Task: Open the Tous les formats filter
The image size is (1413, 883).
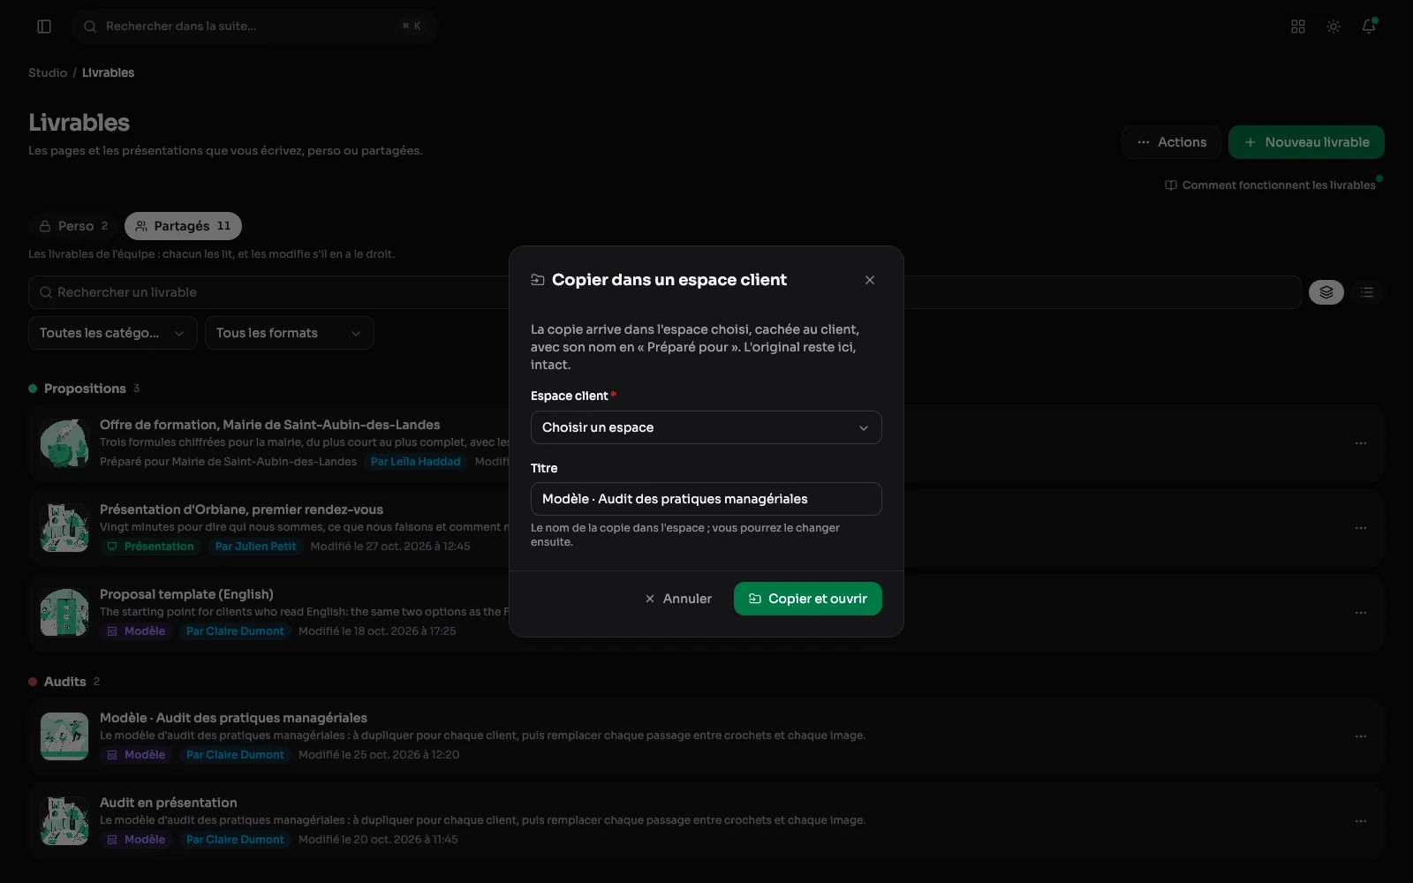Action: pyautogui.click(x=290, y=333)
